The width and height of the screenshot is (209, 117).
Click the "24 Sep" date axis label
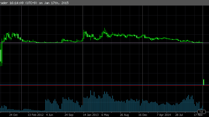tap(69, 115)
